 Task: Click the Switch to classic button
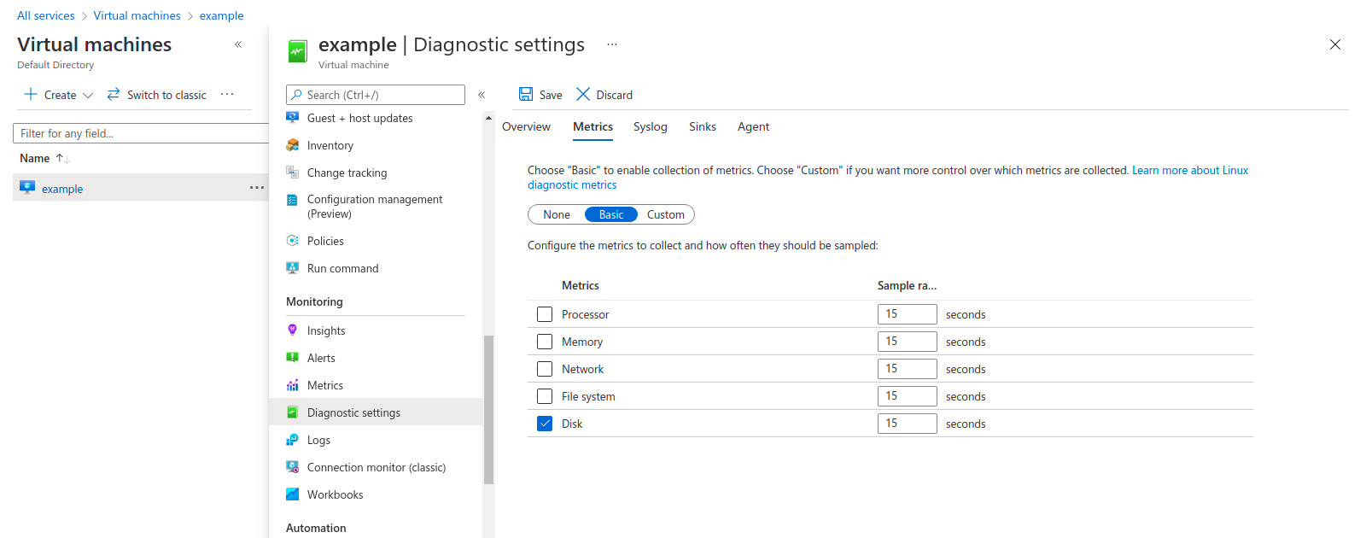coord(156,95)
